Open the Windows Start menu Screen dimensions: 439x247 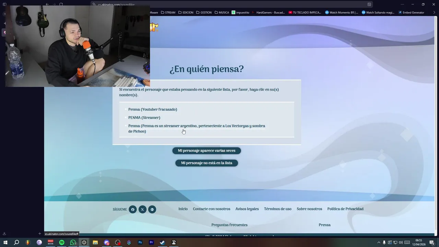5,243
